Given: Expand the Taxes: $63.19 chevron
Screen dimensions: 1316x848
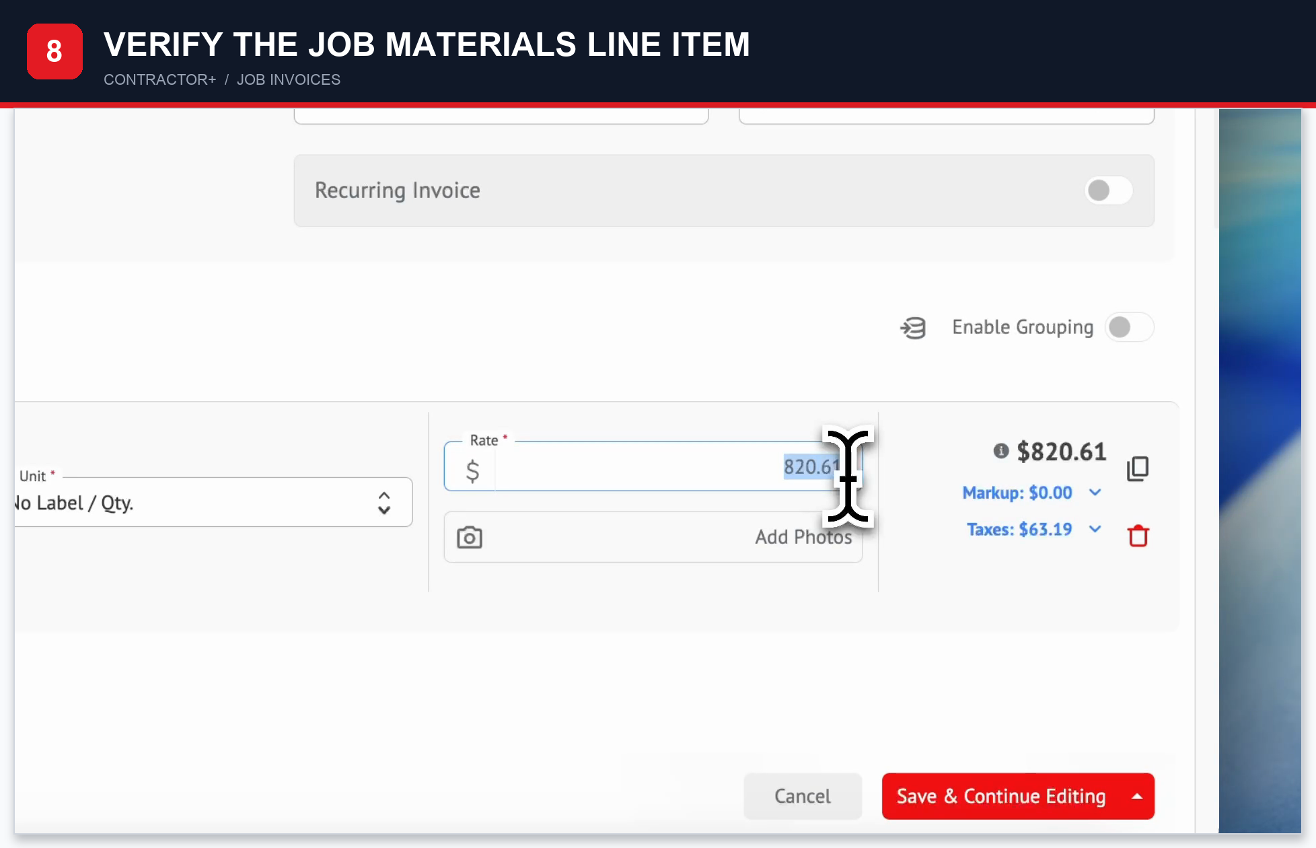Looking at the screenshot, I should coord(1095,529).
